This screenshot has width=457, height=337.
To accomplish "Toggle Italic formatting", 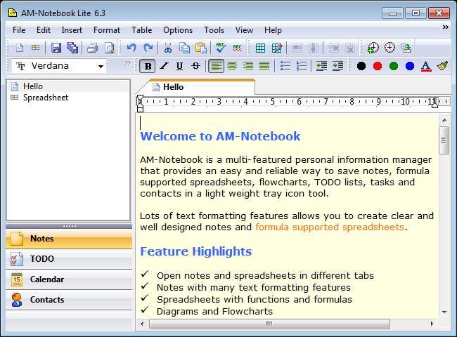I will click(x=164, y=66).
